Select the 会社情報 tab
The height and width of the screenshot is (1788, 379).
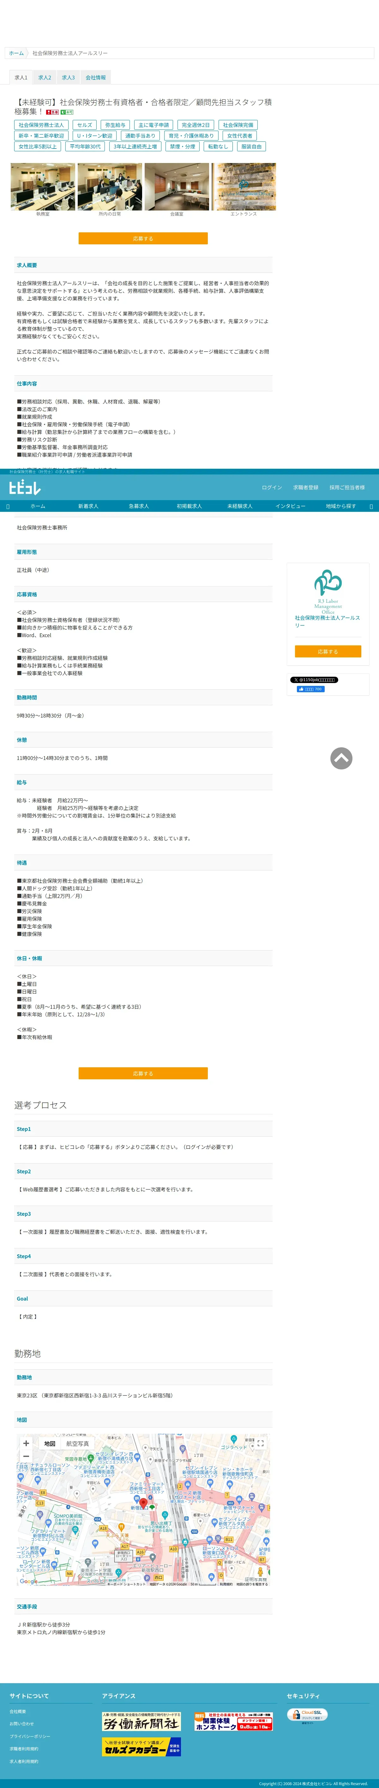coord(96,78)
